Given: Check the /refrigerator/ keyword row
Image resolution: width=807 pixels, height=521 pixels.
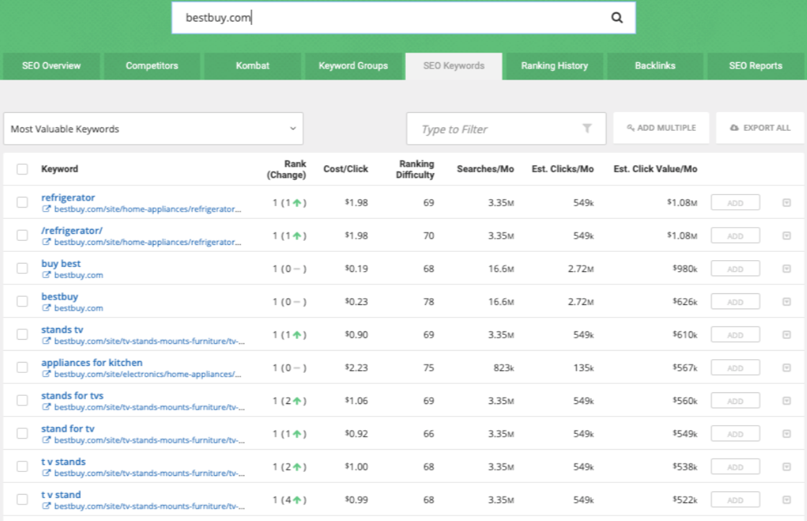Looking at the screenshot, I should 22,235.
